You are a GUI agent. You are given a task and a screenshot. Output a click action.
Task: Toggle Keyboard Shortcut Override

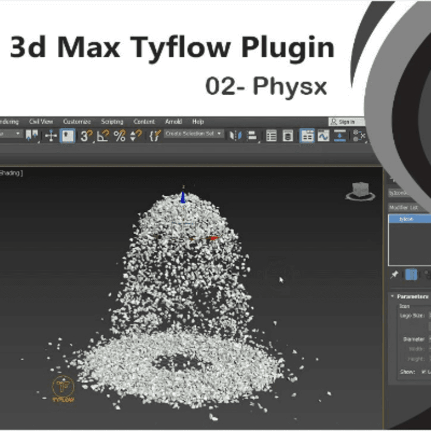point(68,135)
